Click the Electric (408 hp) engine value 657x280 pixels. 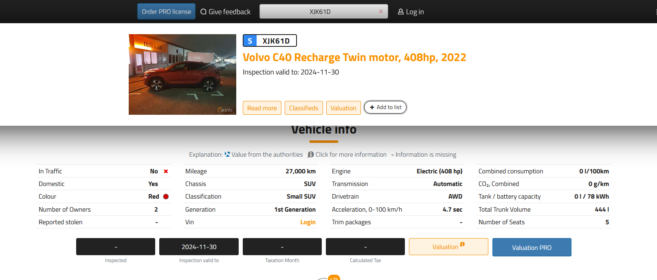439,171
